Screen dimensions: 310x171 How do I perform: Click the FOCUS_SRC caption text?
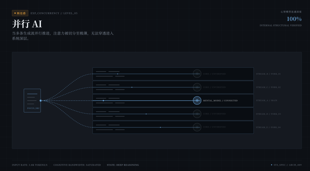[x=33, y=108]
